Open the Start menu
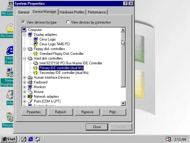Viewport: 190px width, 143px height. (9, 139)
